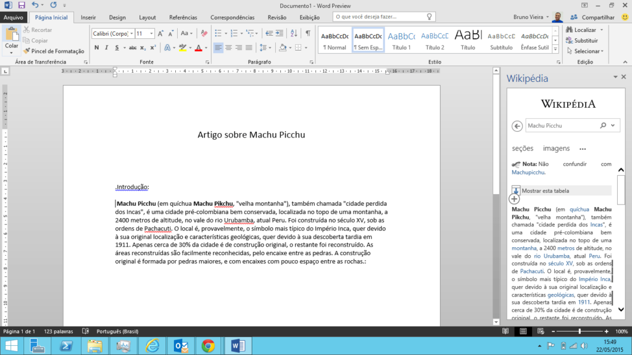Screen dimensions: 632x355
Task: Click the font color red A swatch
Action: click(x=198, y=48)
